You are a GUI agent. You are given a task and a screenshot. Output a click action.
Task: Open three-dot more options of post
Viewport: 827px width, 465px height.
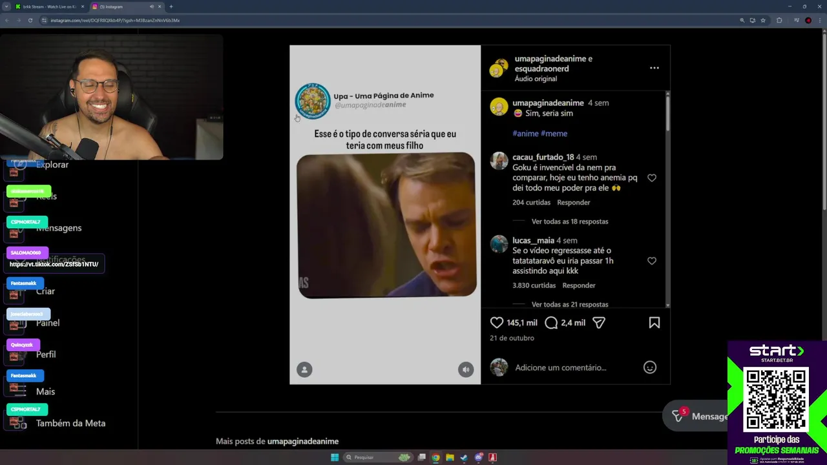(654, 68)
